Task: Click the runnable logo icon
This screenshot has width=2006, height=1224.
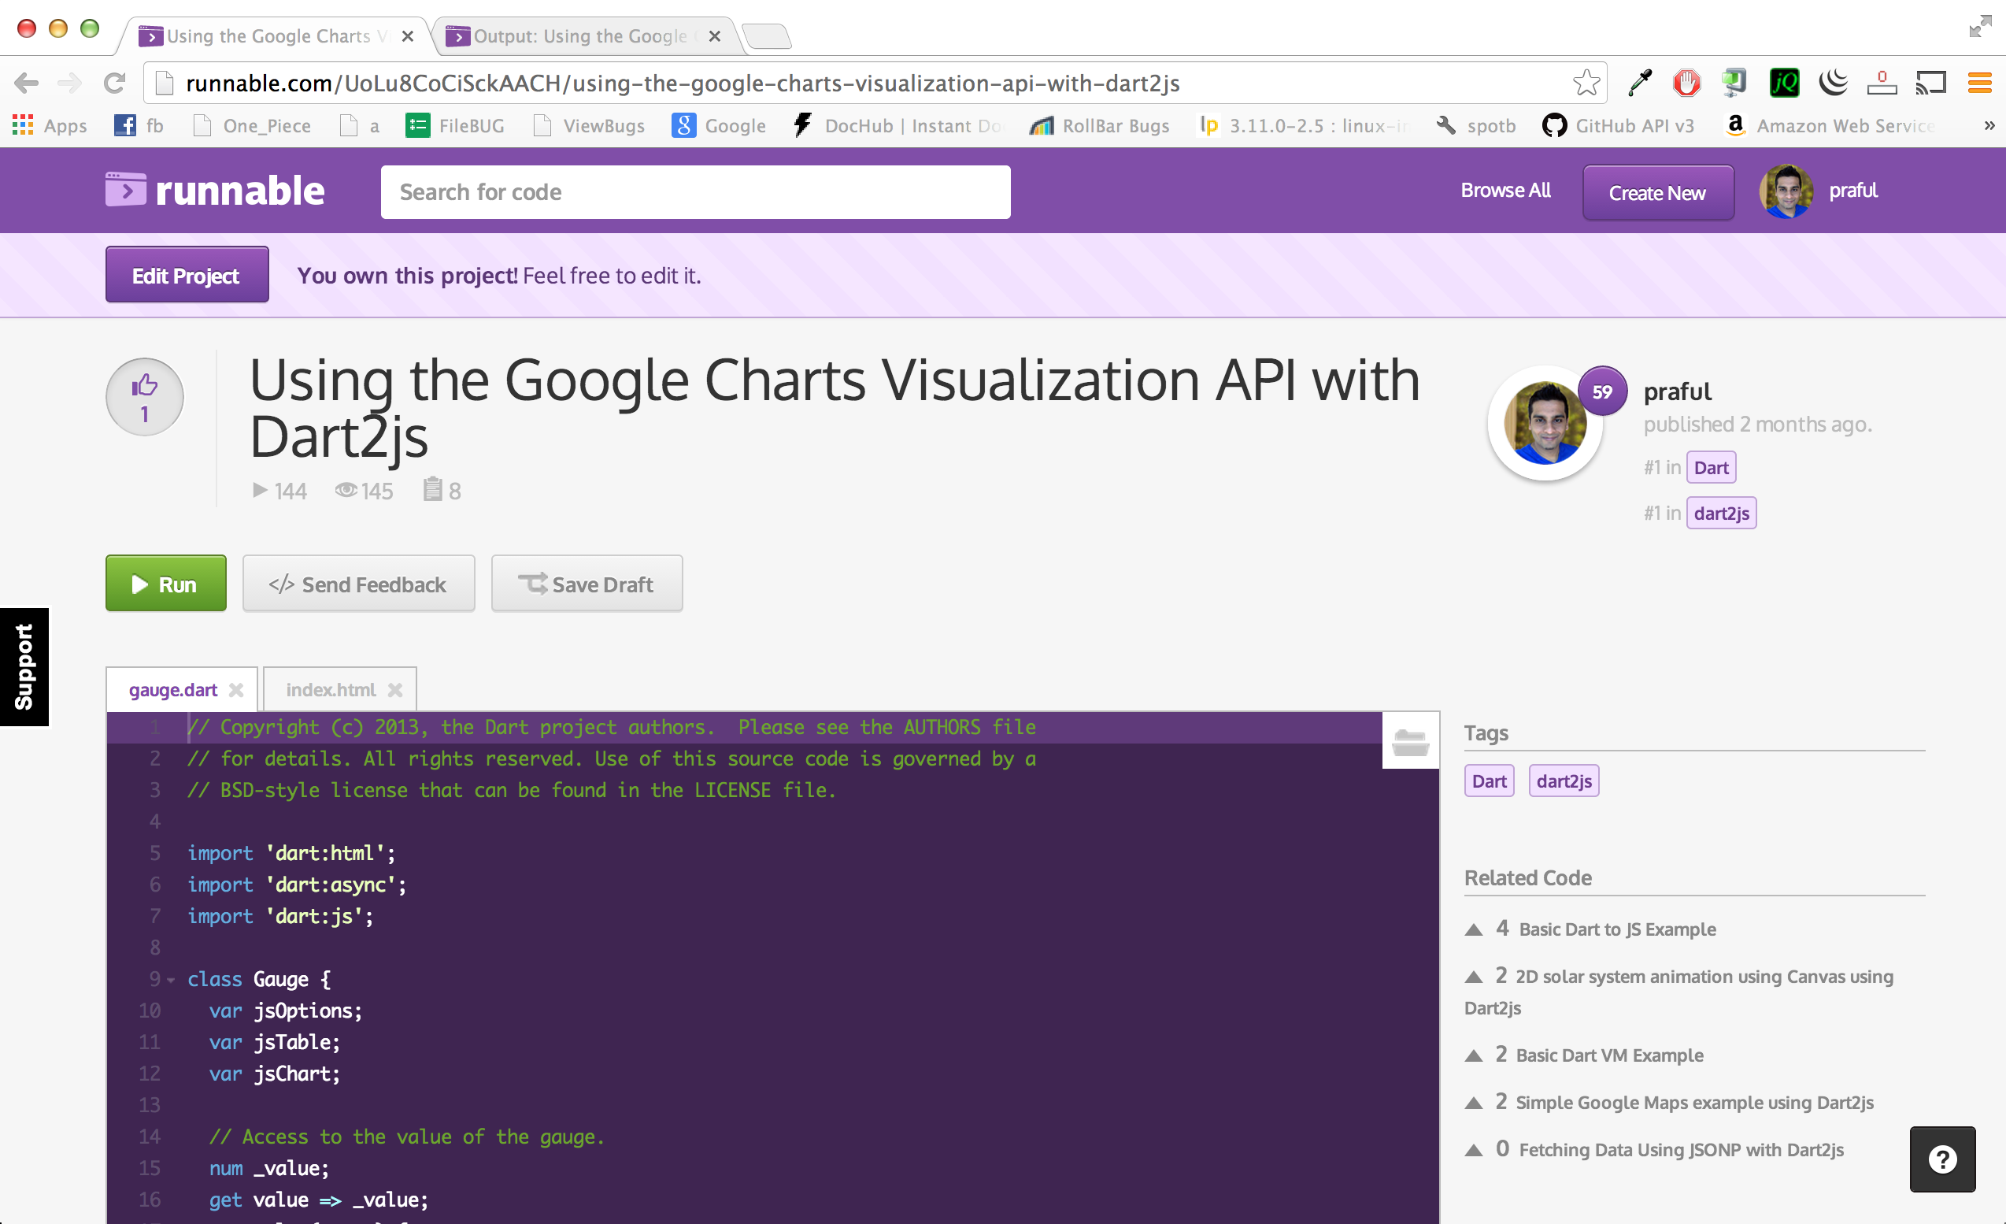Action: tap(126, 191)
